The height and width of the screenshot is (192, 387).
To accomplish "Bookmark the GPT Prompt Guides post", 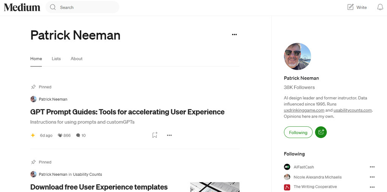I will (x=155, y=135).
